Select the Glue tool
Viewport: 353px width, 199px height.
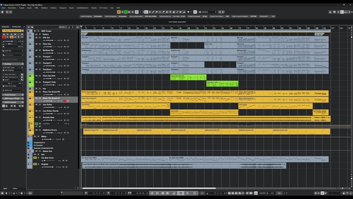pos(164,12)
